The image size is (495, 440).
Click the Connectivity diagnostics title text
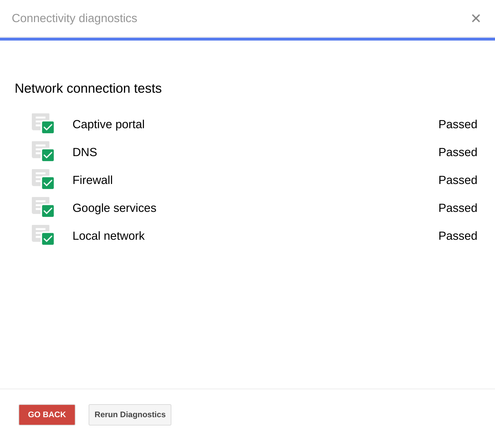pos(74,18)
